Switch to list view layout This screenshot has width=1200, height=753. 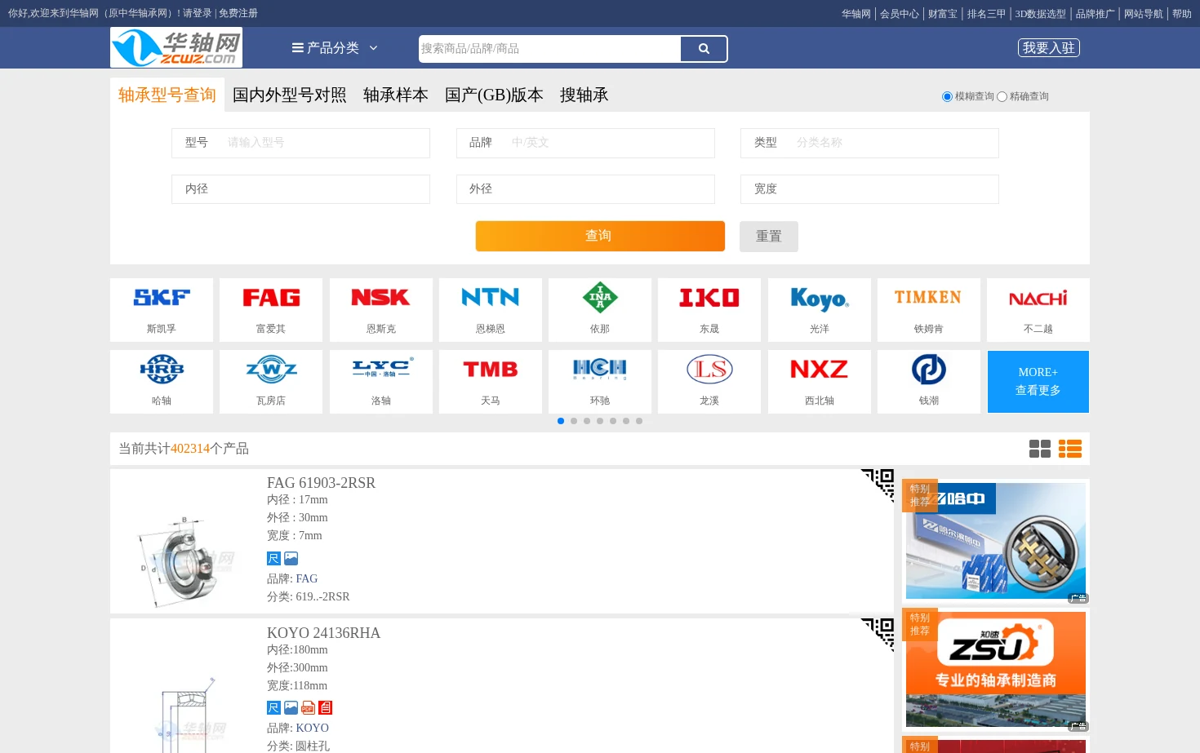pyautogui.click(x=1070, y=449)
